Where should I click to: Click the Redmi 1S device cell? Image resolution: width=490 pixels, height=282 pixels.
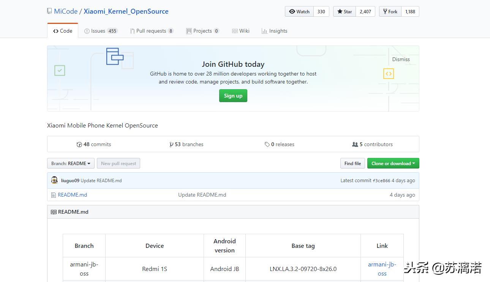(155, 269)
